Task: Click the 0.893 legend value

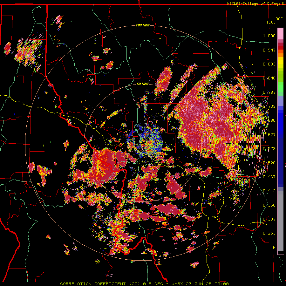Action: pyautogui.click(x=269, y=64)
